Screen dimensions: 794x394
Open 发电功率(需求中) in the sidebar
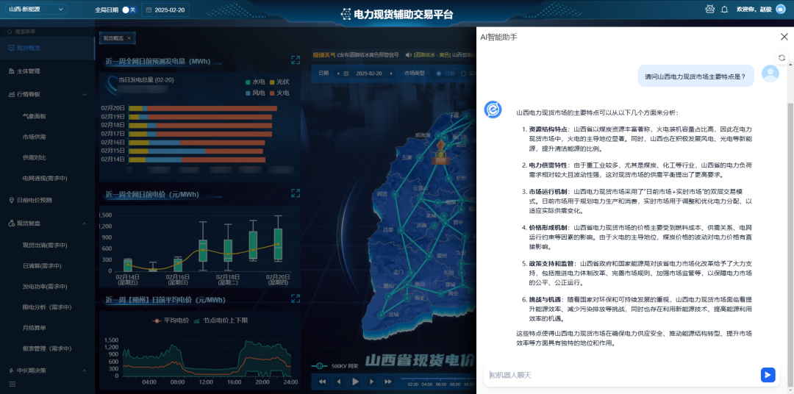(45, 287)
